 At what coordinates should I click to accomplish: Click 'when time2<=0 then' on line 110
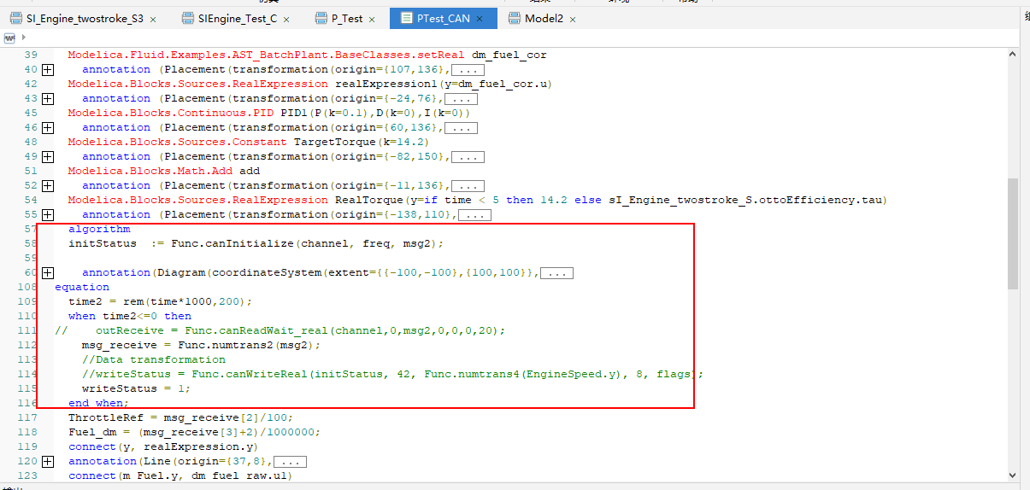click(x=130, y=316)
